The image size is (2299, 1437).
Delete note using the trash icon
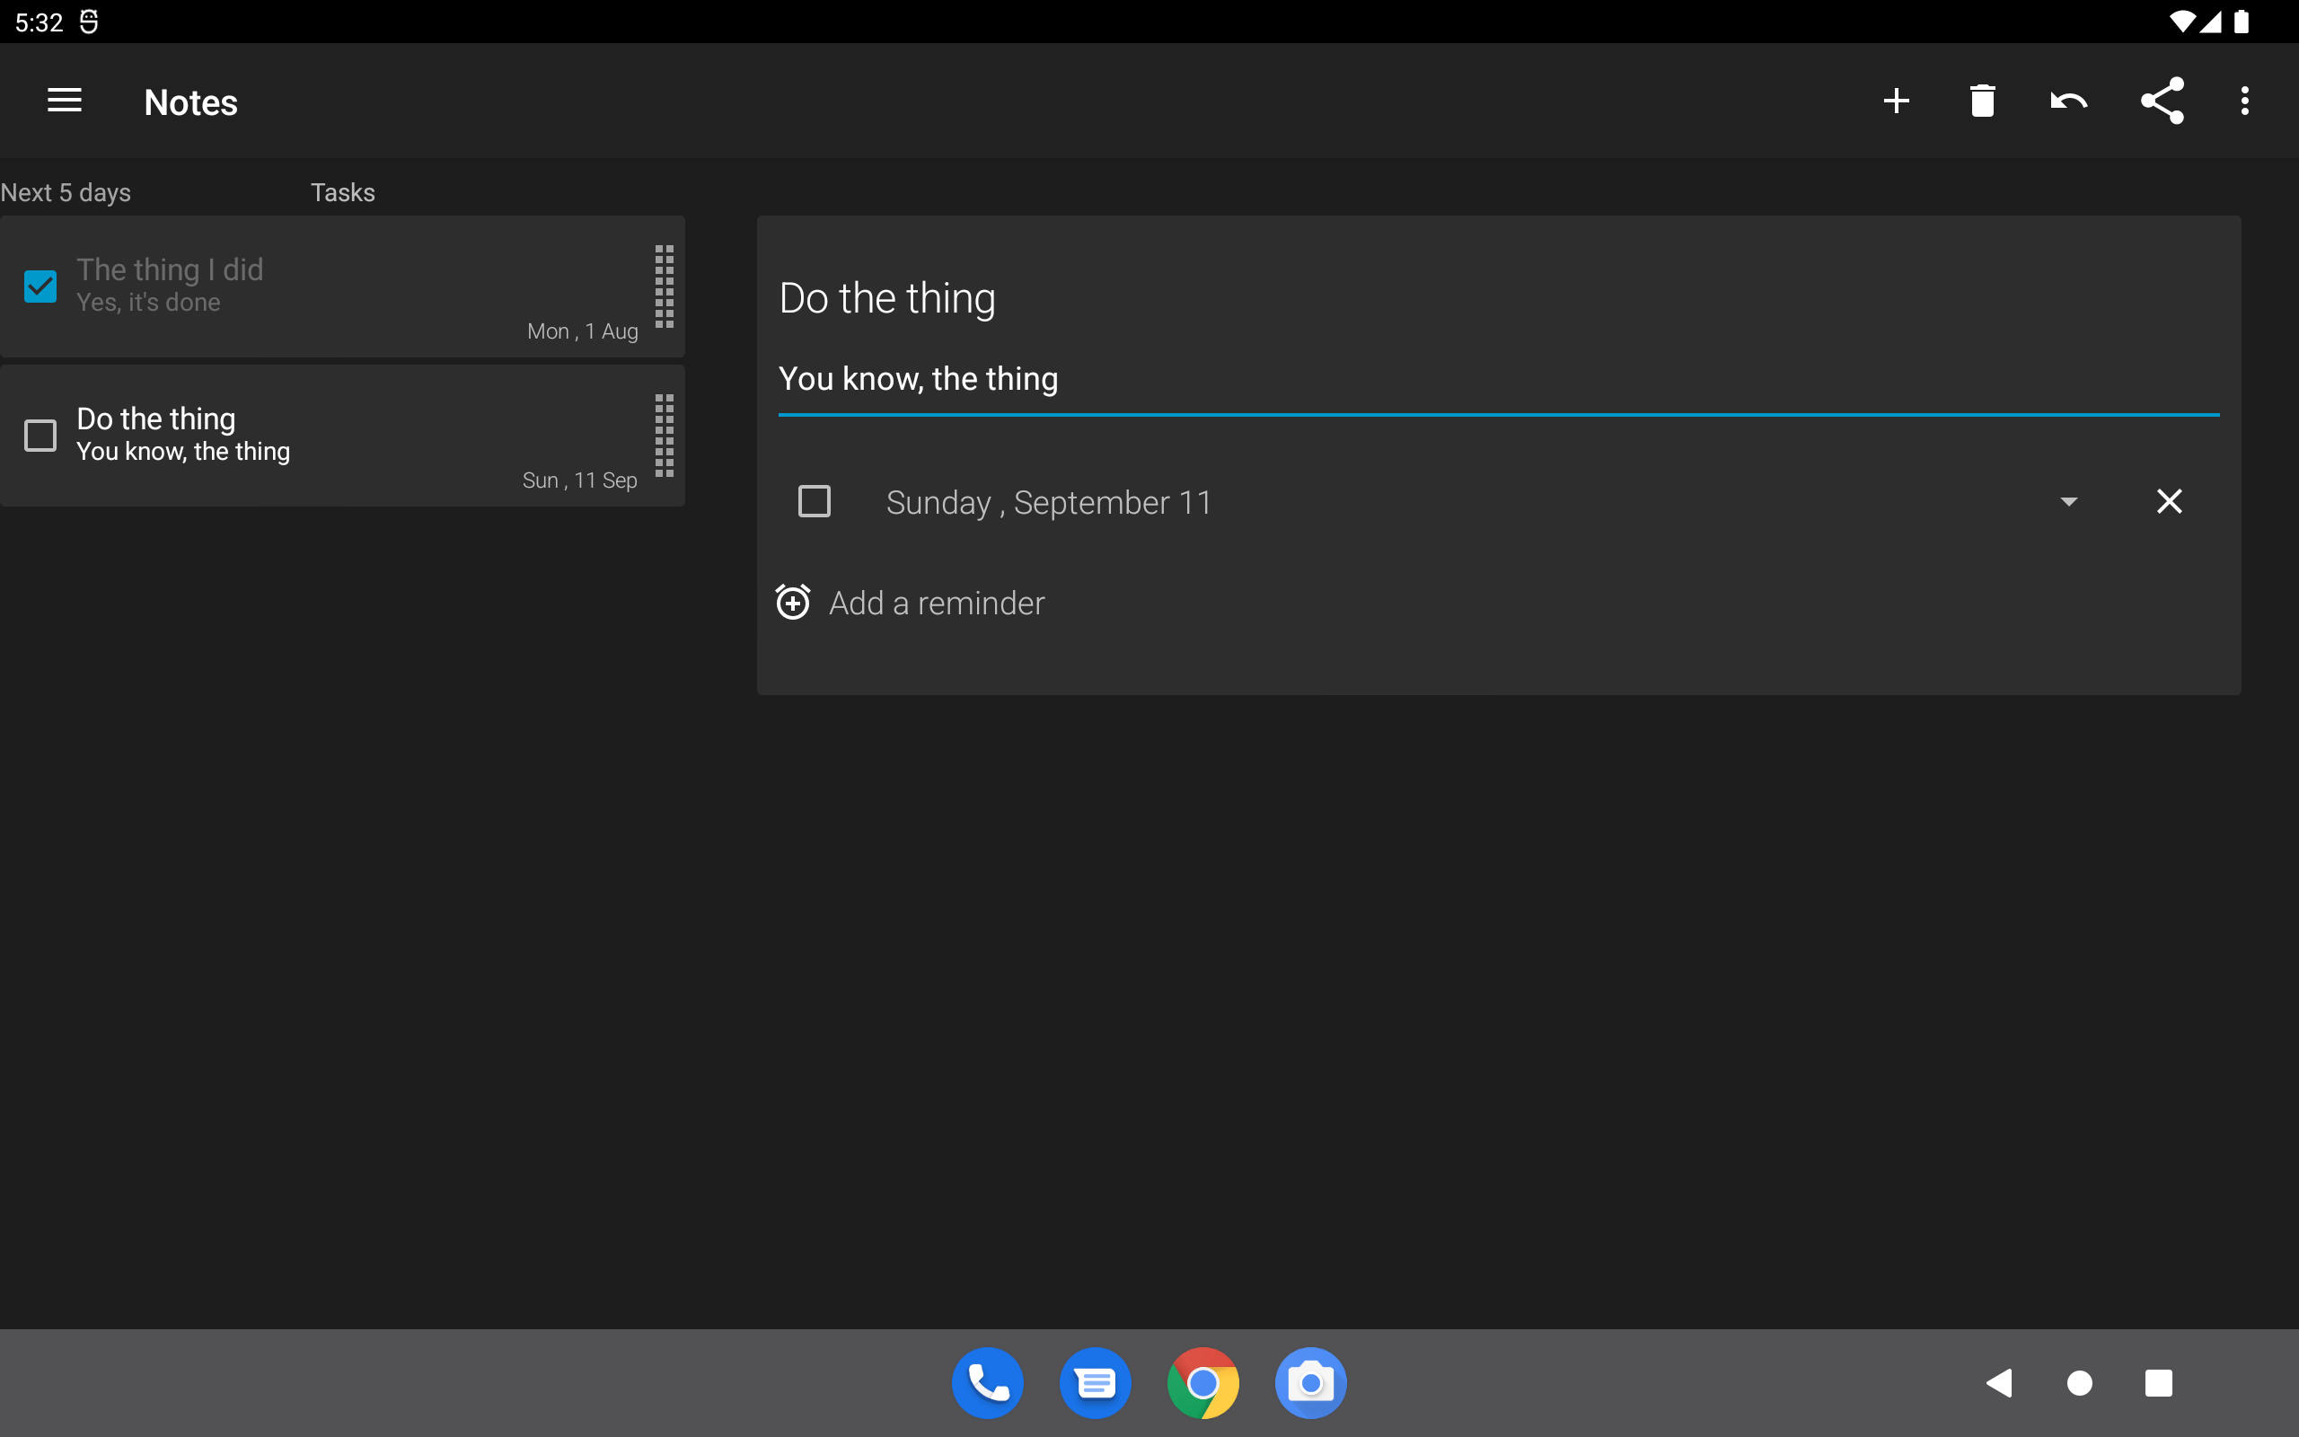tap(1982, 101)
